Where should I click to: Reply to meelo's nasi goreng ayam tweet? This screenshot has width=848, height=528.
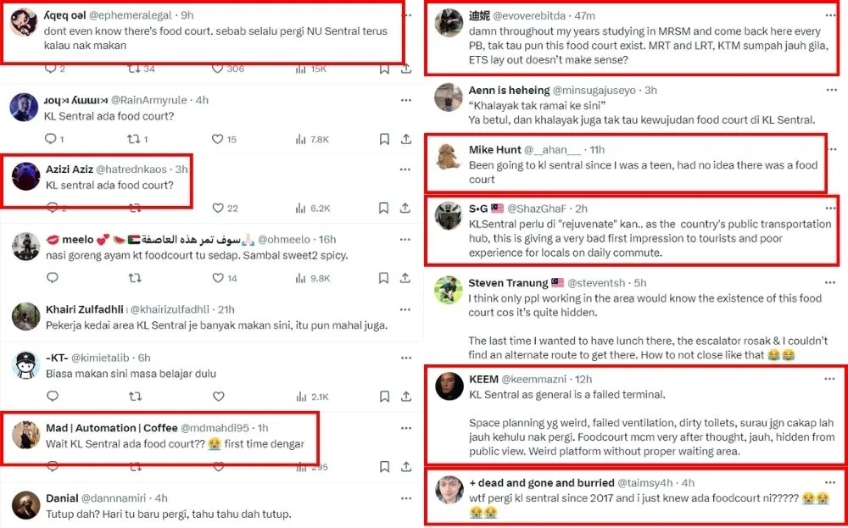[x=52, y=278]
